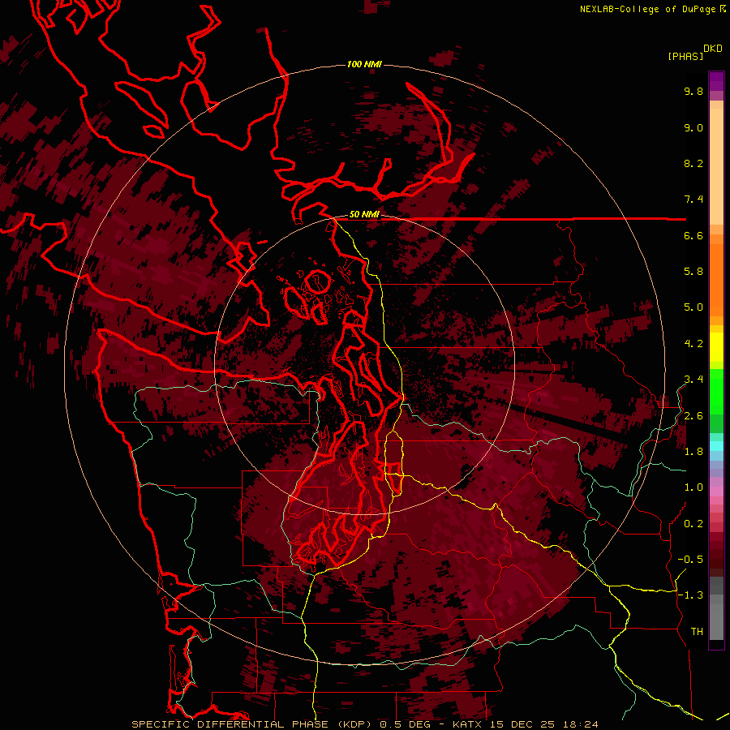Click the Specific Differential Phase (KDP) title text

254,724
